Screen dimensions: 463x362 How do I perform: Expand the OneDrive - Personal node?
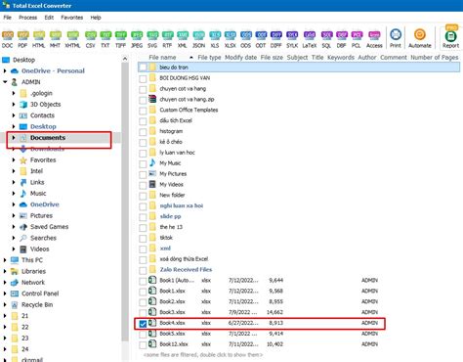pos(5,70)
